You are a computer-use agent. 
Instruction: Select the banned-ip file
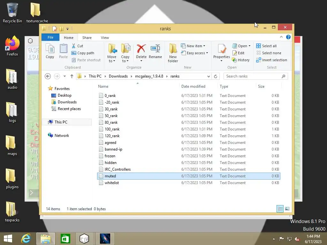(189, 149)
